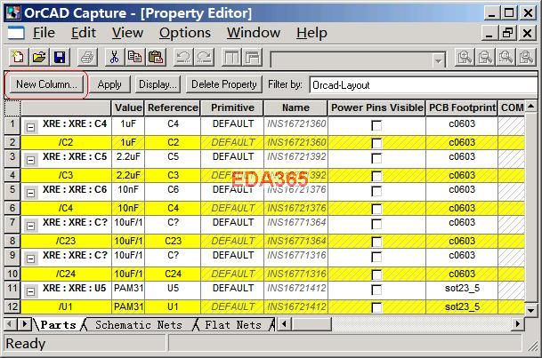Click the Paste clipboard icon

[156, 57]
